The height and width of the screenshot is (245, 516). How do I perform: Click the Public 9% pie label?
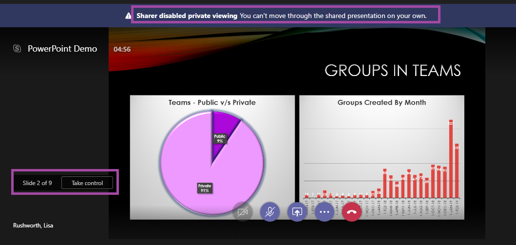point(220,138)
